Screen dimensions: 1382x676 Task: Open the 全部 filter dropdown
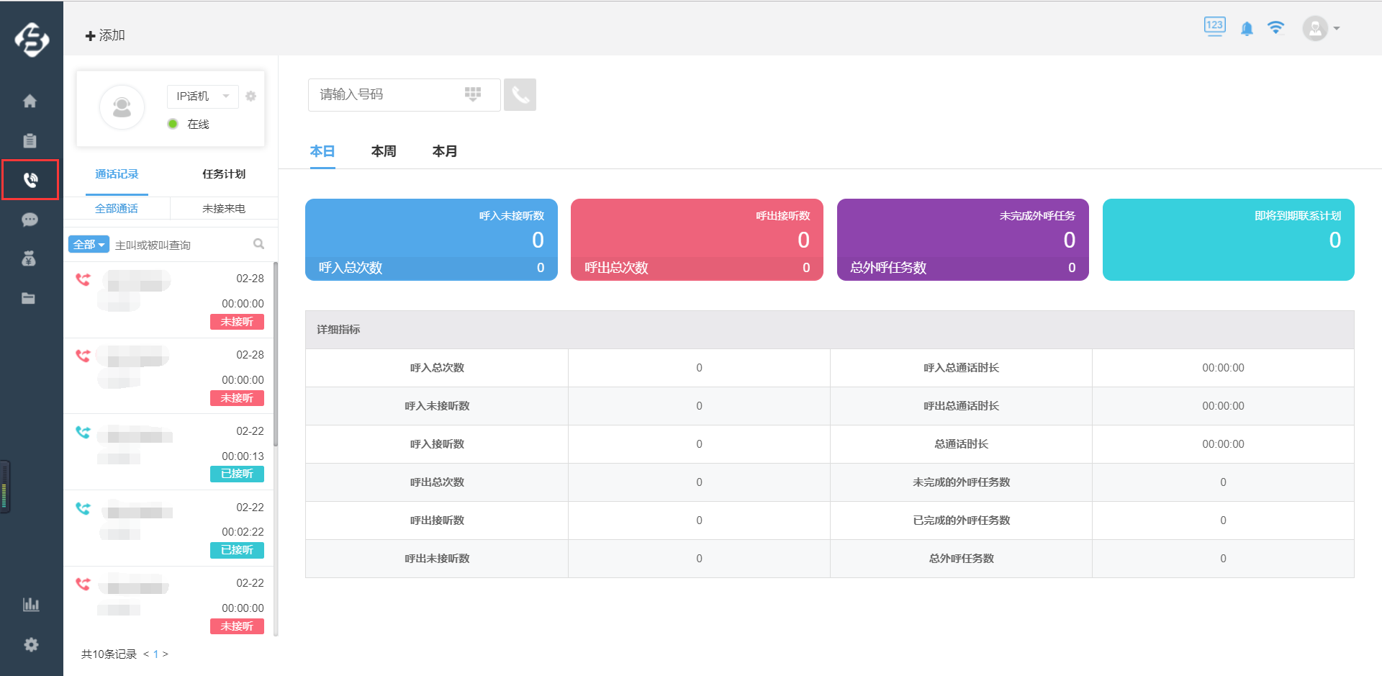coord(89,244)
